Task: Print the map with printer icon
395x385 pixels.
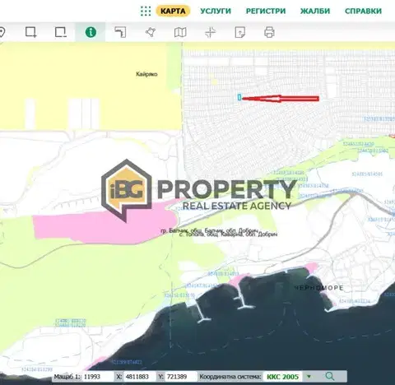Action: pos(269,32)
